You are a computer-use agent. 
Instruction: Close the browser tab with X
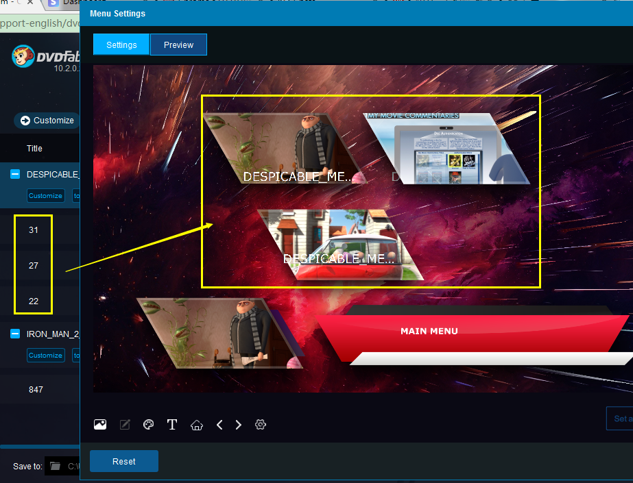pyautogui.click(x=30, y=2)
